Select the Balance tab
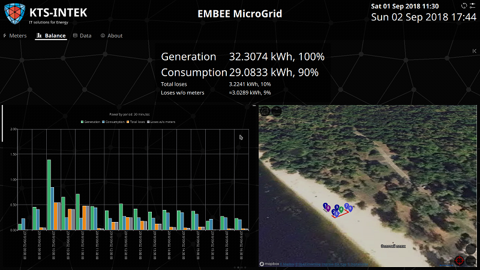This screenshot has height=270, width=480. click(51, 35)
